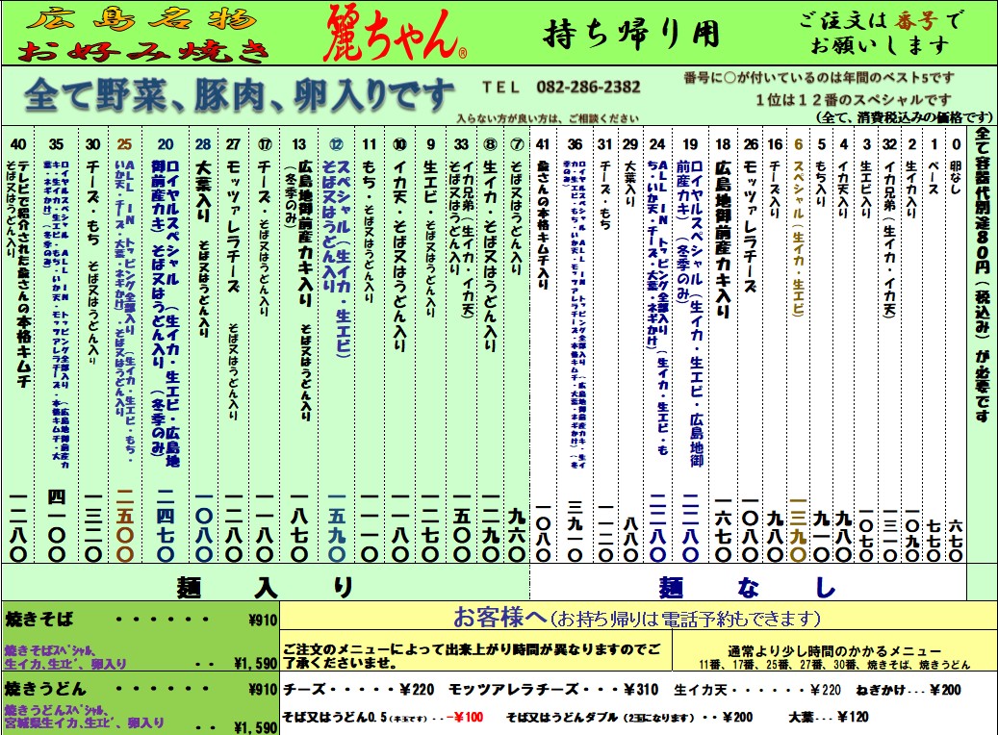Select menu number 32 column header

(890, 144)
